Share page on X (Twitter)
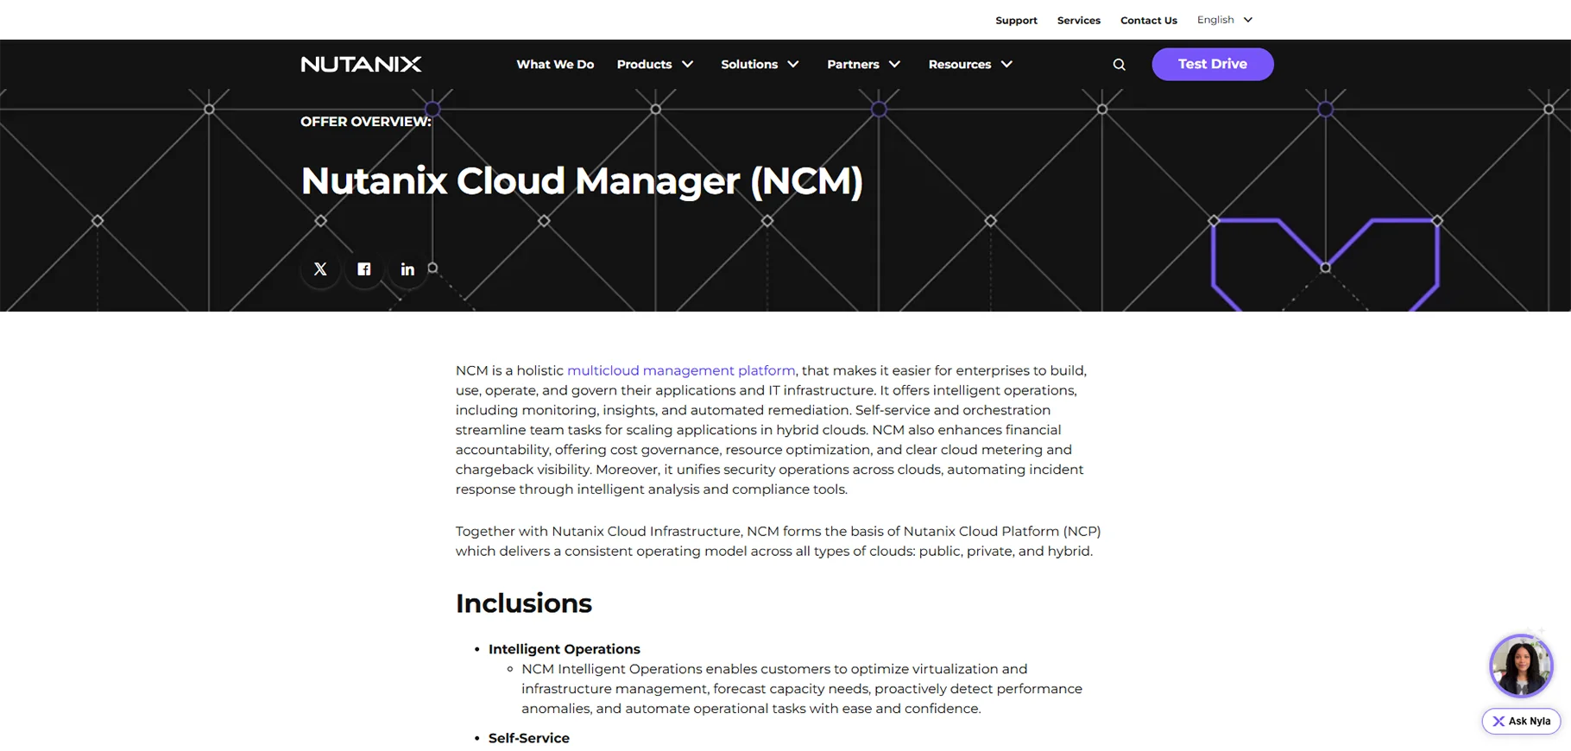The height and width of the screenshot is (751, 1571). pos(320,269)
